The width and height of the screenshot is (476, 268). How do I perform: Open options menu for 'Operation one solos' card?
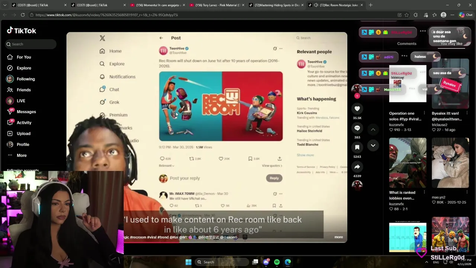424,113
